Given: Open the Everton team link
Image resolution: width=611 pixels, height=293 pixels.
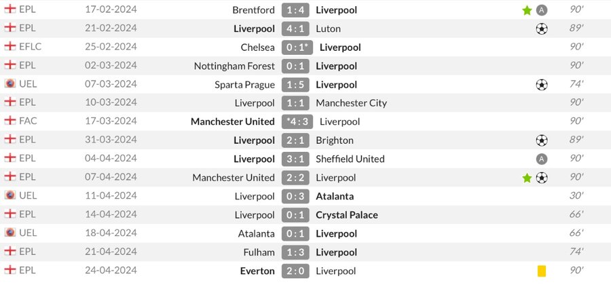Looking at the screenshot, I should tap(257, 271).
